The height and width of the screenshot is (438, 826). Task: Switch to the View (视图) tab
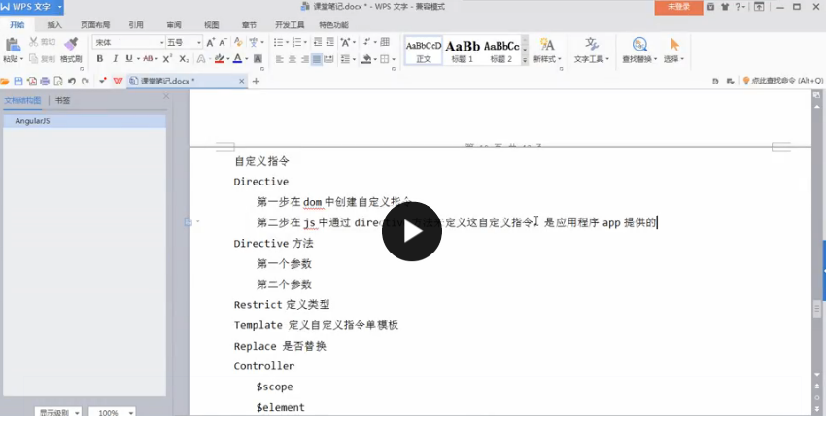coord(211,24)
